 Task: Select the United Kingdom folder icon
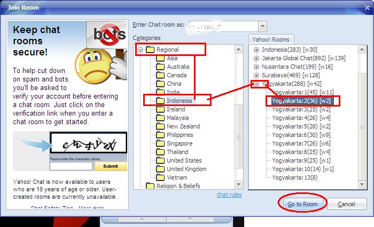(x=160, y=169)
